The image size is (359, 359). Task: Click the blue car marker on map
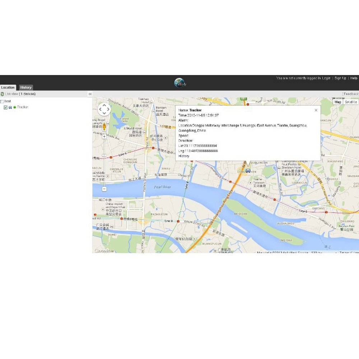point(248,171)
